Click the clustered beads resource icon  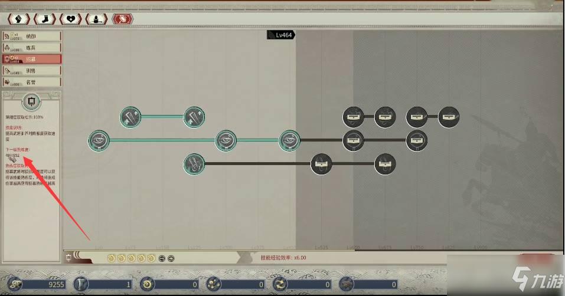[213, 284]
